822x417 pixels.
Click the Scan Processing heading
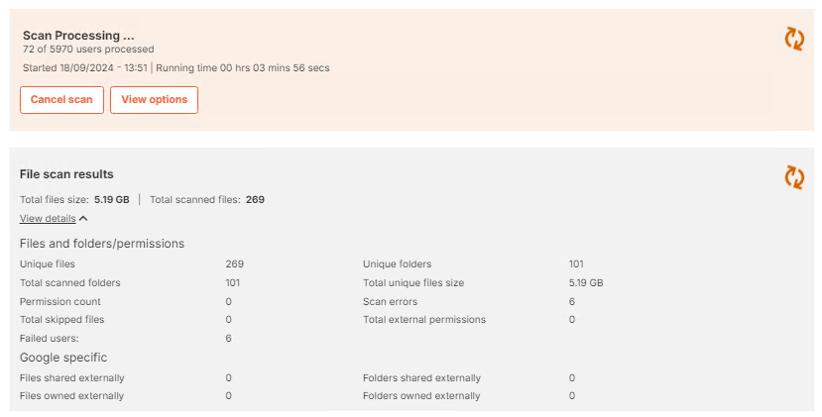(x=78, y=36)
